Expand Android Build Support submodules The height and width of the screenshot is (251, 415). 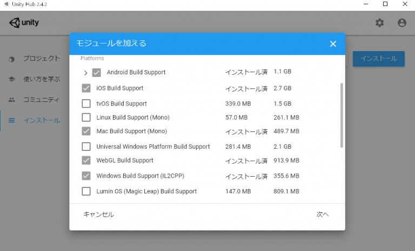(85, 73)
